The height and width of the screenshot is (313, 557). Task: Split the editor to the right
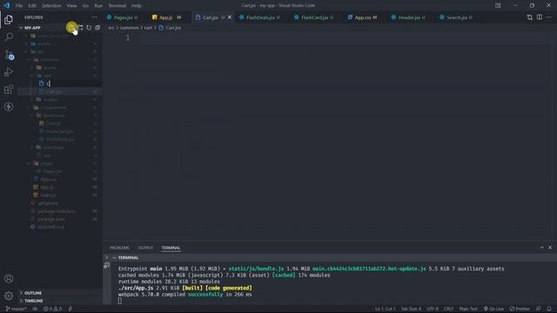(x=540, y=17)
